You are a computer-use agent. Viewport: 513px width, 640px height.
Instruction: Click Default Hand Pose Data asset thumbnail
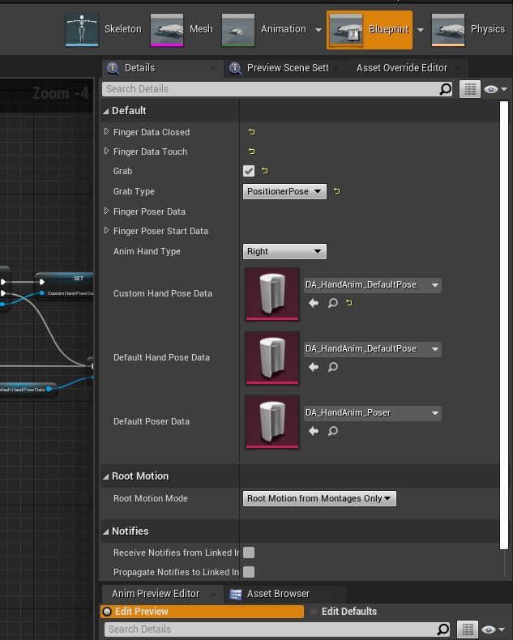click(x=272, y=358)
